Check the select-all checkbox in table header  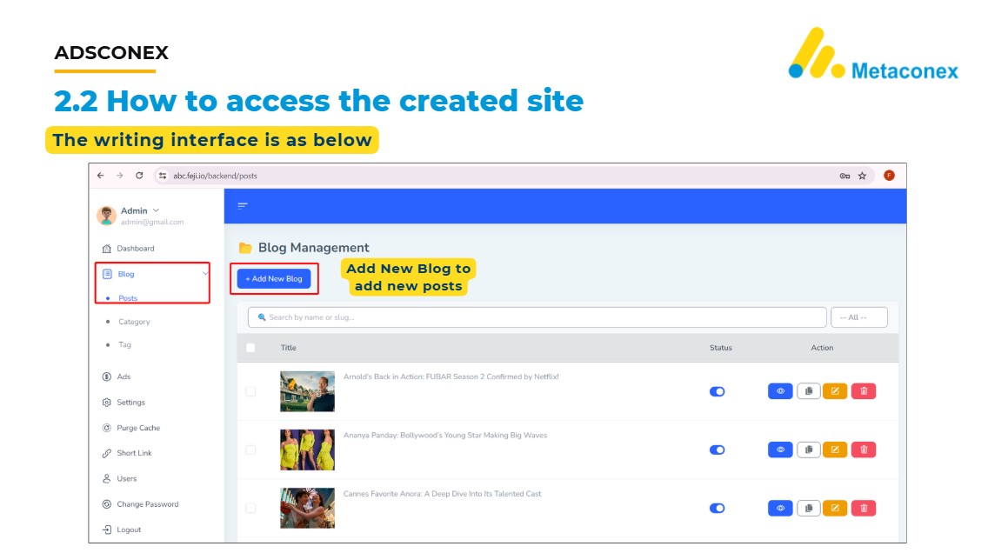pyautogui.click(x=250, y=348)
